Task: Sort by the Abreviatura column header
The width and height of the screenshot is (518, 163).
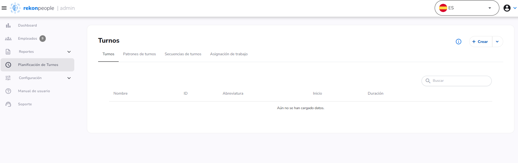Action: [233, 94]
